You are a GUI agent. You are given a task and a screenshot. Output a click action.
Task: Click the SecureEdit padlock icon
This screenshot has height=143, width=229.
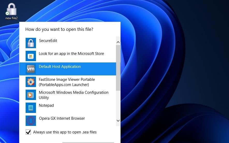[x=31, y=43]
